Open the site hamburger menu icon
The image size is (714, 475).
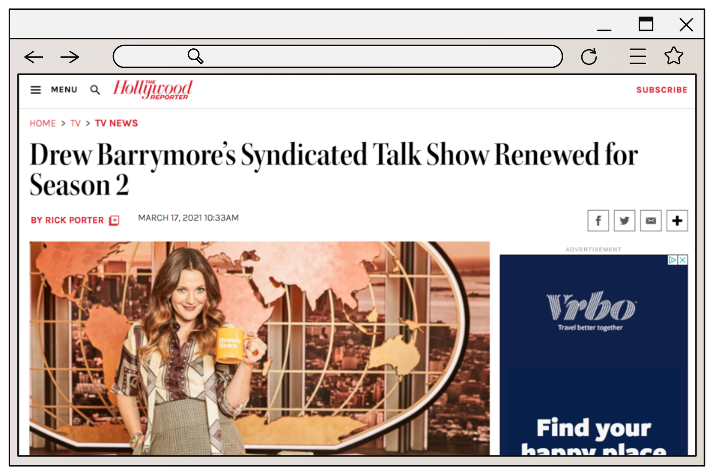click(x=36, y=90)
